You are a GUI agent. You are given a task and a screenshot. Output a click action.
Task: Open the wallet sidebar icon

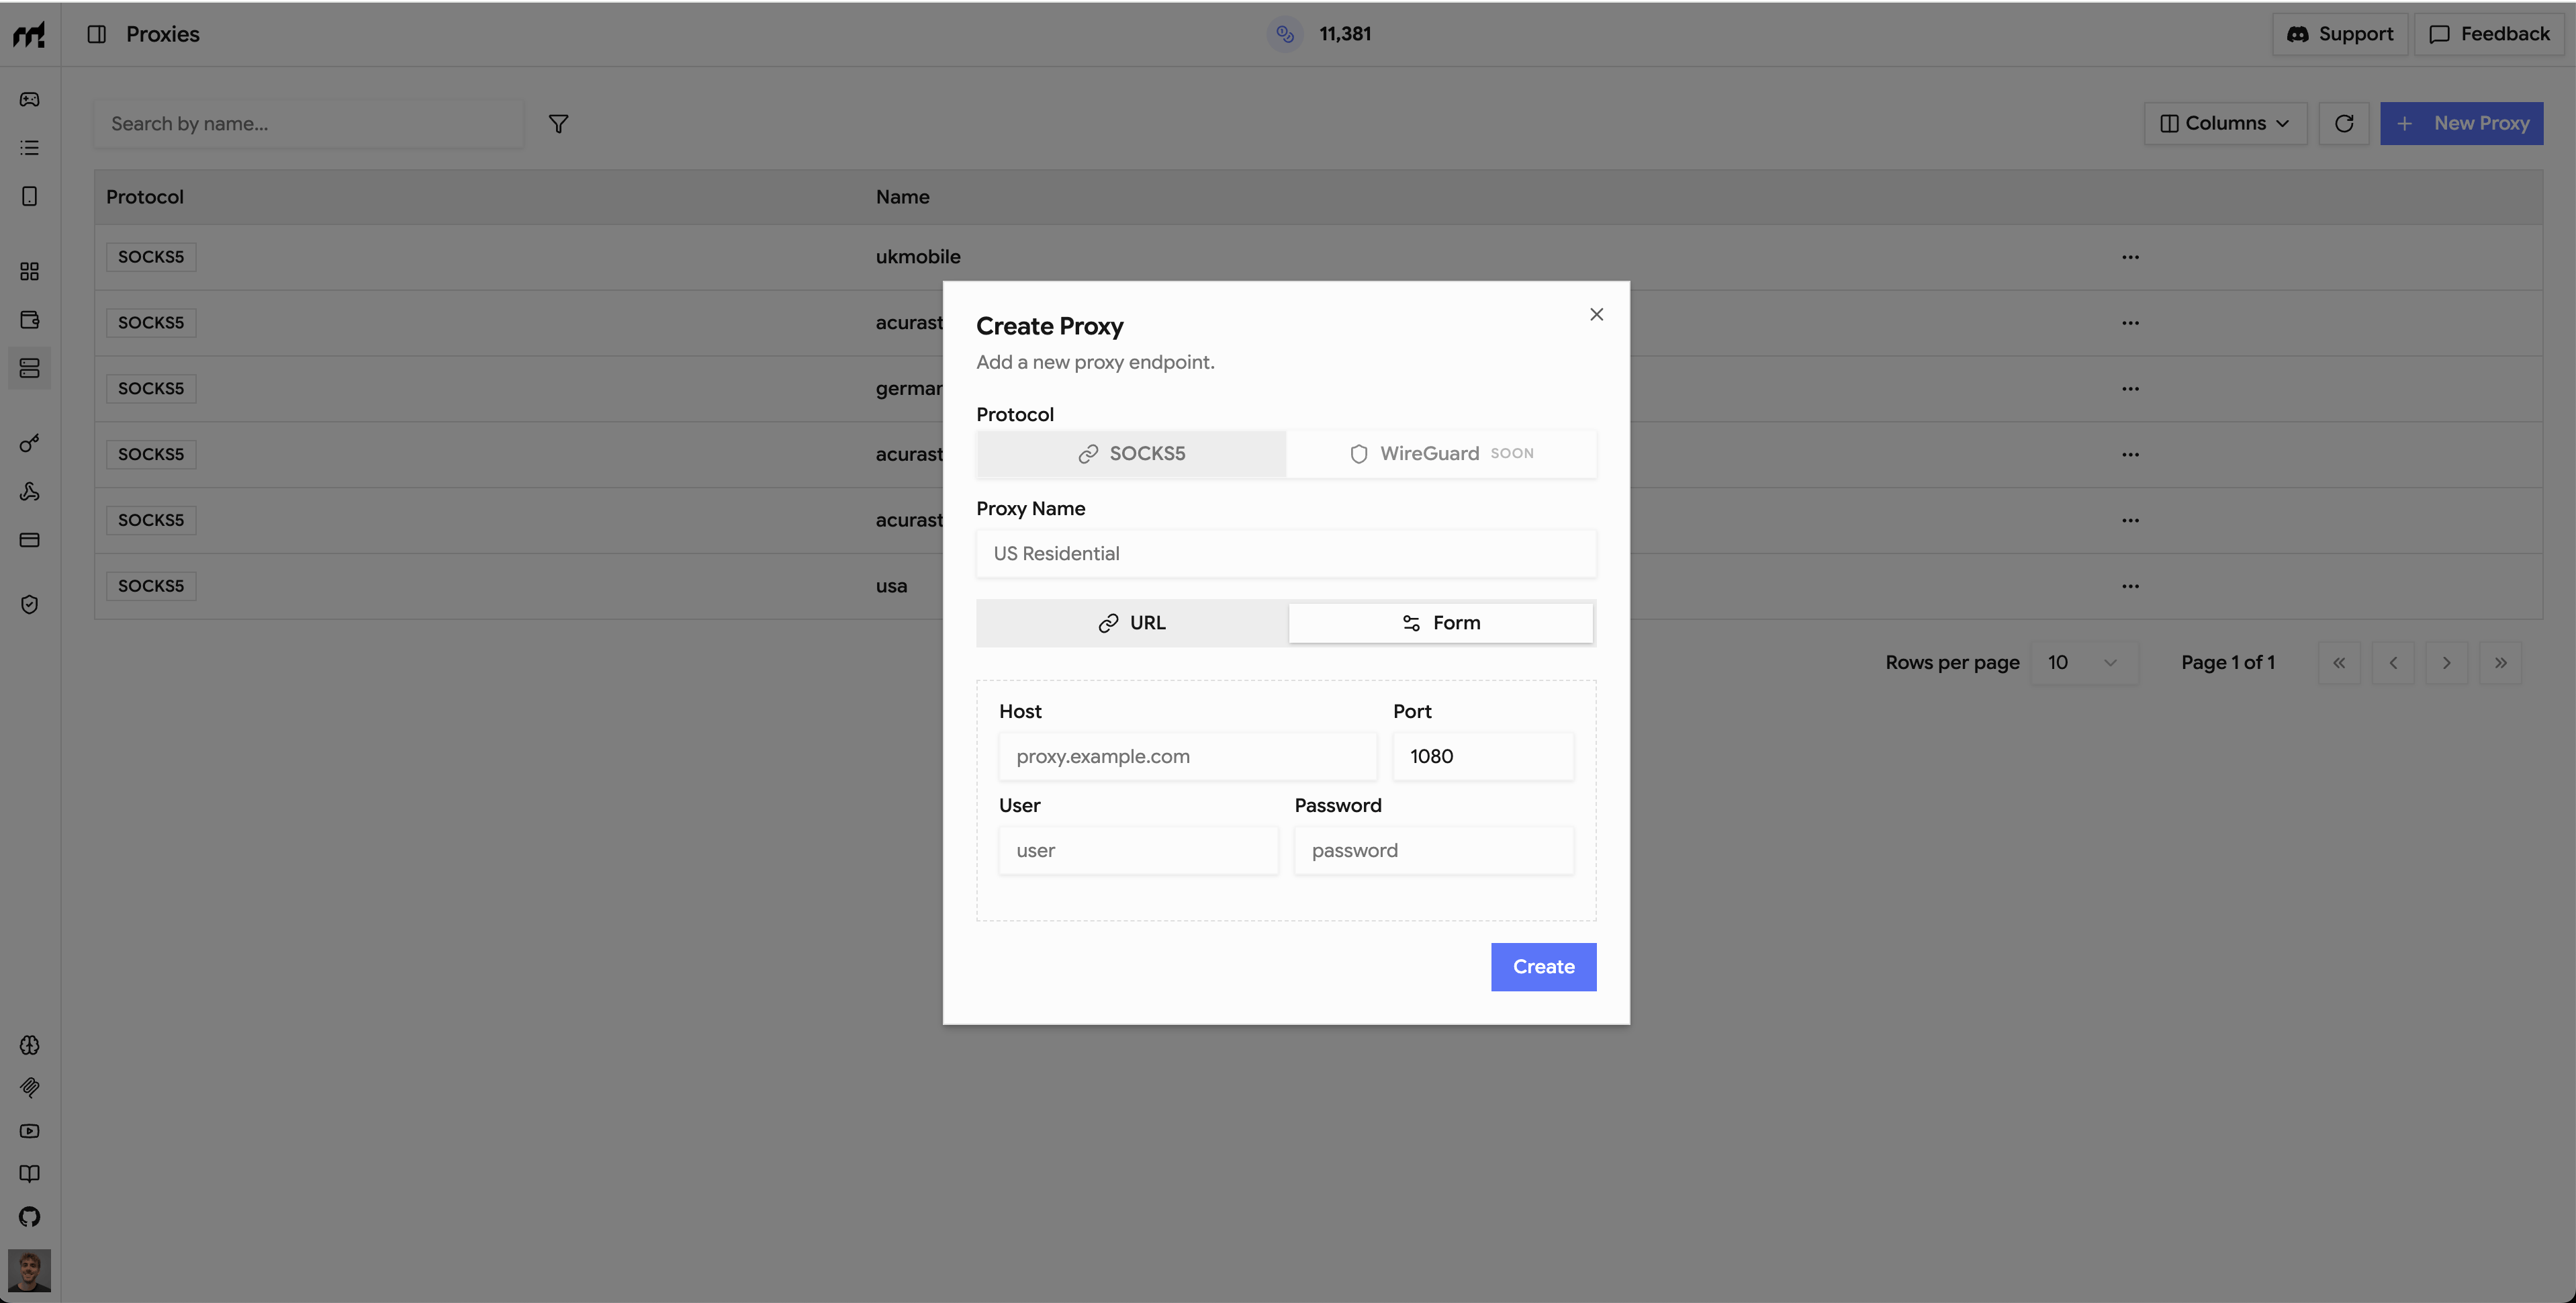29,320
